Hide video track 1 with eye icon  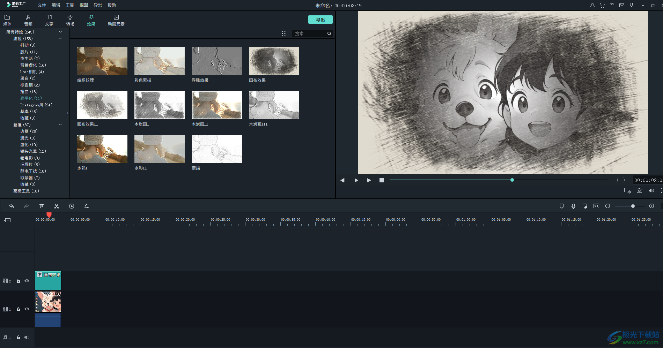tap(27, 309)
